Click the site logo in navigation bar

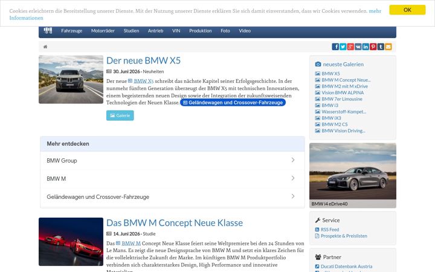(48, 31)
